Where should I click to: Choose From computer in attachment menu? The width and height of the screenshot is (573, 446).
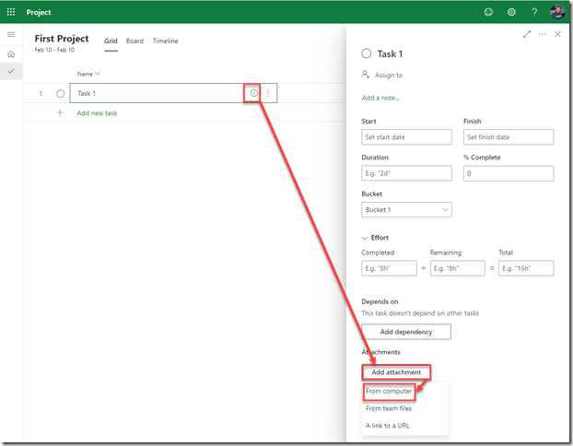[x=389, y=392]
